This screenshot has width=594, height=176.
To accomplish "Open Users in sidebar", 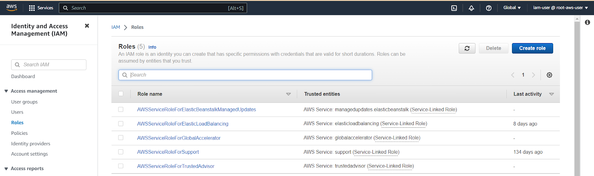I will click(x=17, y=112).
